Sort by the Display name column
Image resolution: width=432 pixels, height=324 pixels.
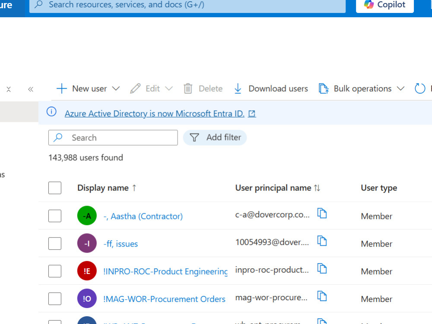pyautogui.click(x=103, y=188)
